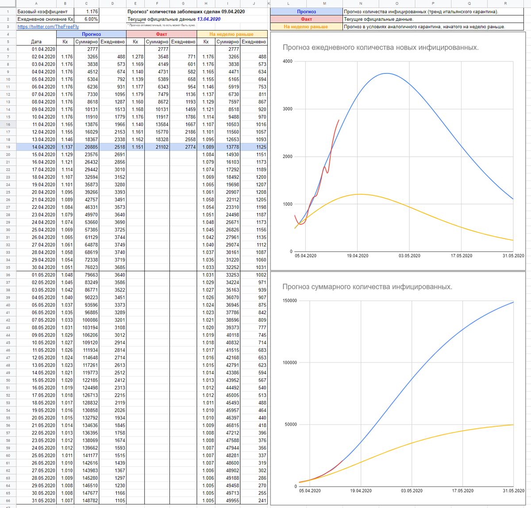The height and width of the screenshot is (508, 531).
Task: Select the final week-earlier total 49955
Action: pyautogui.click(x=228, y=500)
